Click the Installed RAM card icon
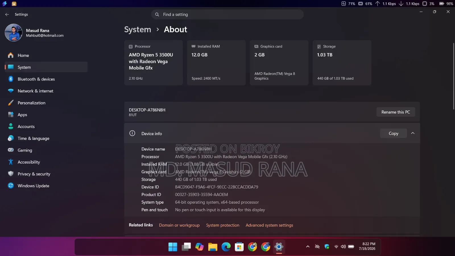455x256 pixels. 193,46
